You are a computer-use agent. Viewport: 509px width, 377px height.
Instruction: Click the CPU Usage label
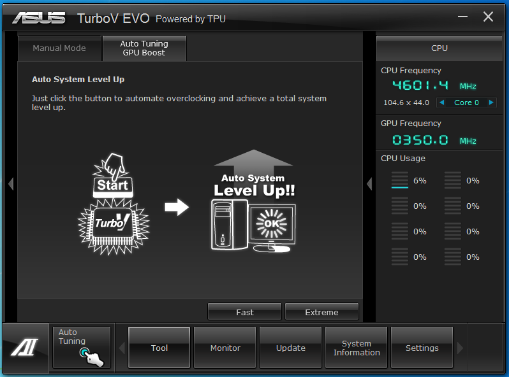(403, 158)
